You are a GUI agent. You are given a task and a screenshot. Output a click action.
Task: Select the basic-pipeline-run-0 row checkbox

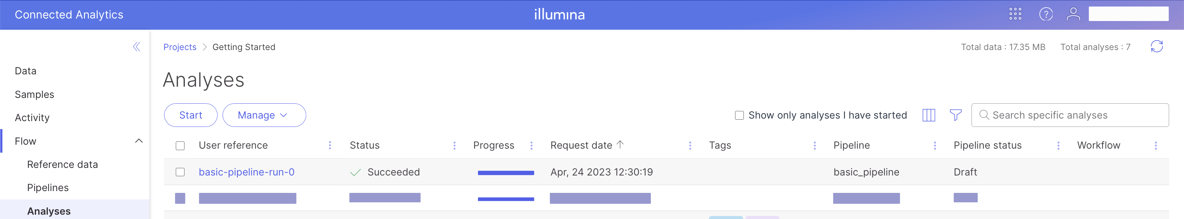click(x=180, y=172)
